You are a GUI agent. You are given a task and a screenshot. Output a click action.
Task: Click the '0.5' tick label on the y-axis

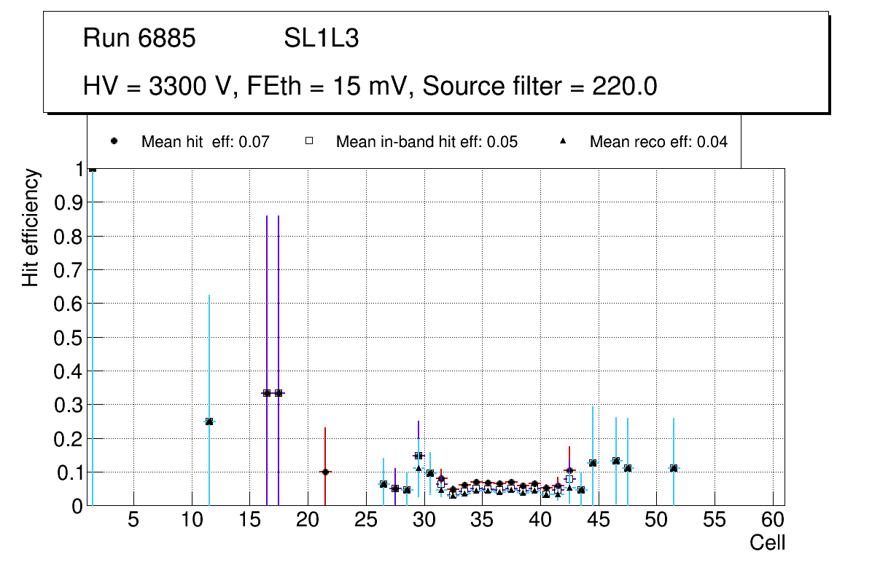[x=69, y=337]
